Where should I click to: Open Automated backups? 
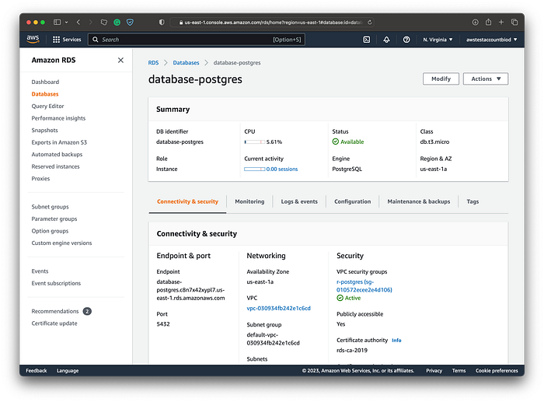click(57, 155)
